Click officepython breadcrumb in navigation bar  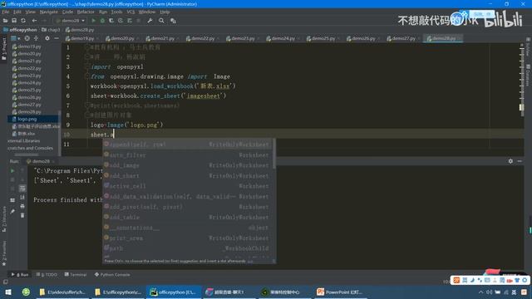tap(20, 30)
